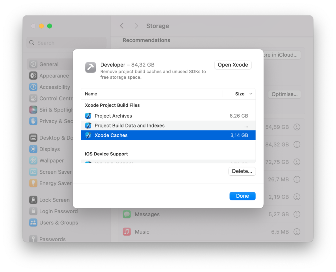The image size is (336, 272).
Task: Click the 6,26 GB size value
Action: [x=239, y=116]
